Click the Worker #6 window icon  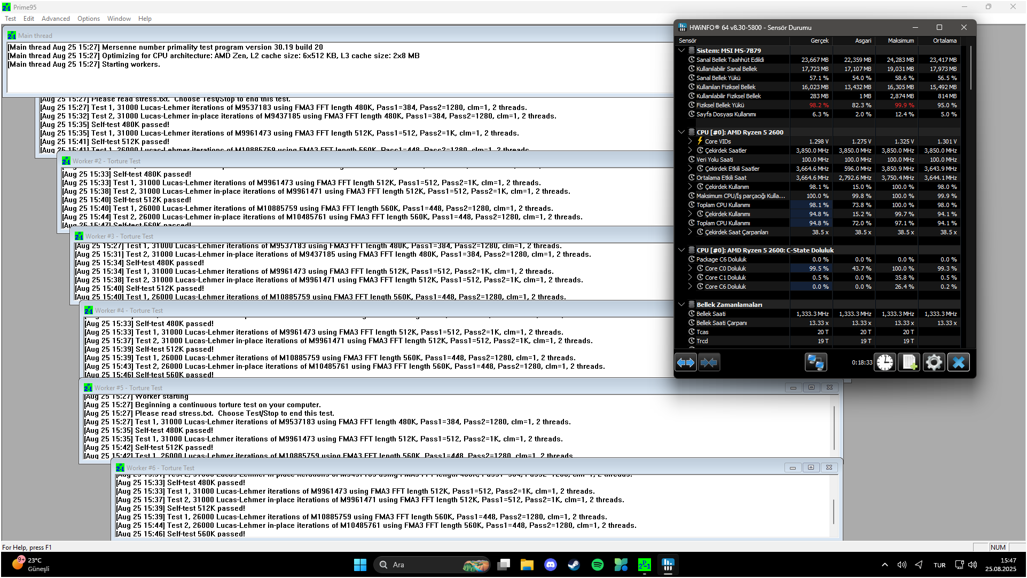pos(120,468)
